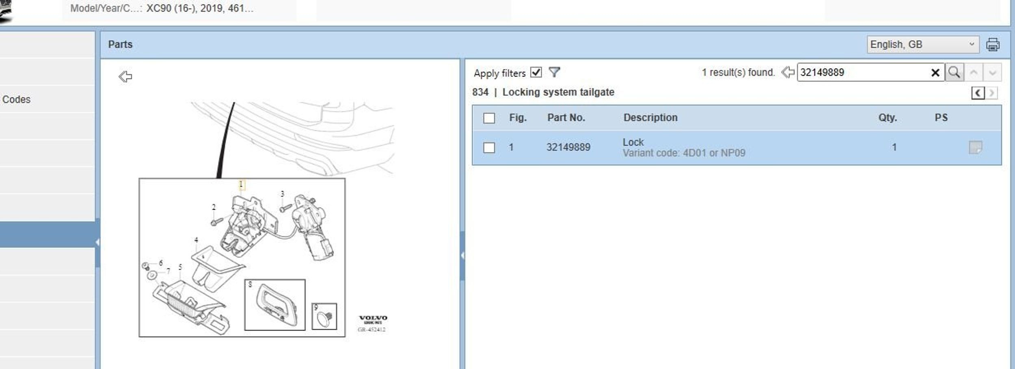Viewport: 1015px width, 369px height.
Task: Select callout 7 on the lock diagram
Action: pos(168,271)
